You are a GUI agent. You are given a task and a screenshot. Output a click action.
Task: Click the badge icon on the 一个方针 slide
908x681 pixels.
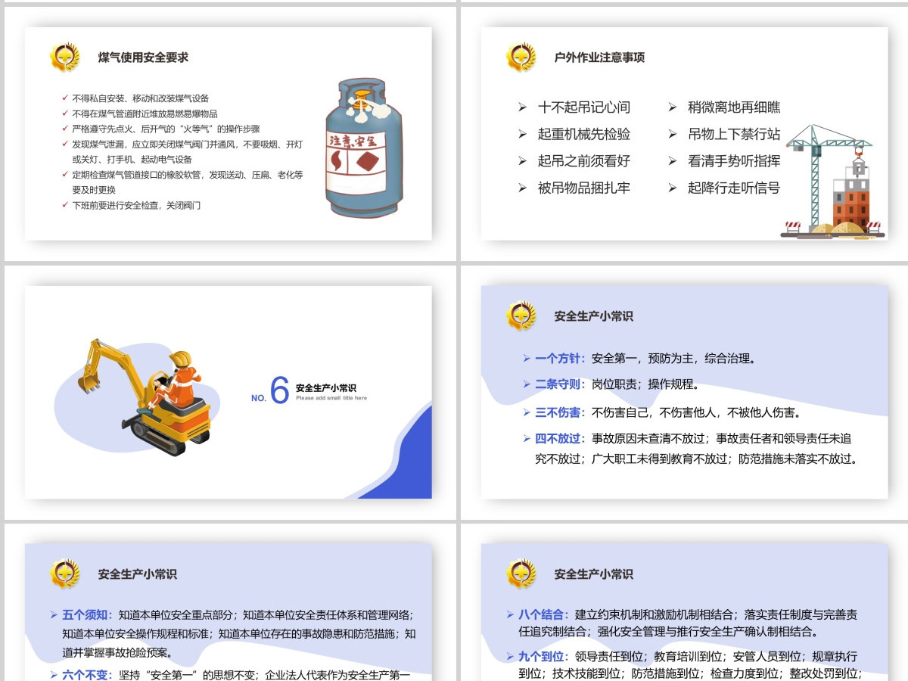[521, 316]
